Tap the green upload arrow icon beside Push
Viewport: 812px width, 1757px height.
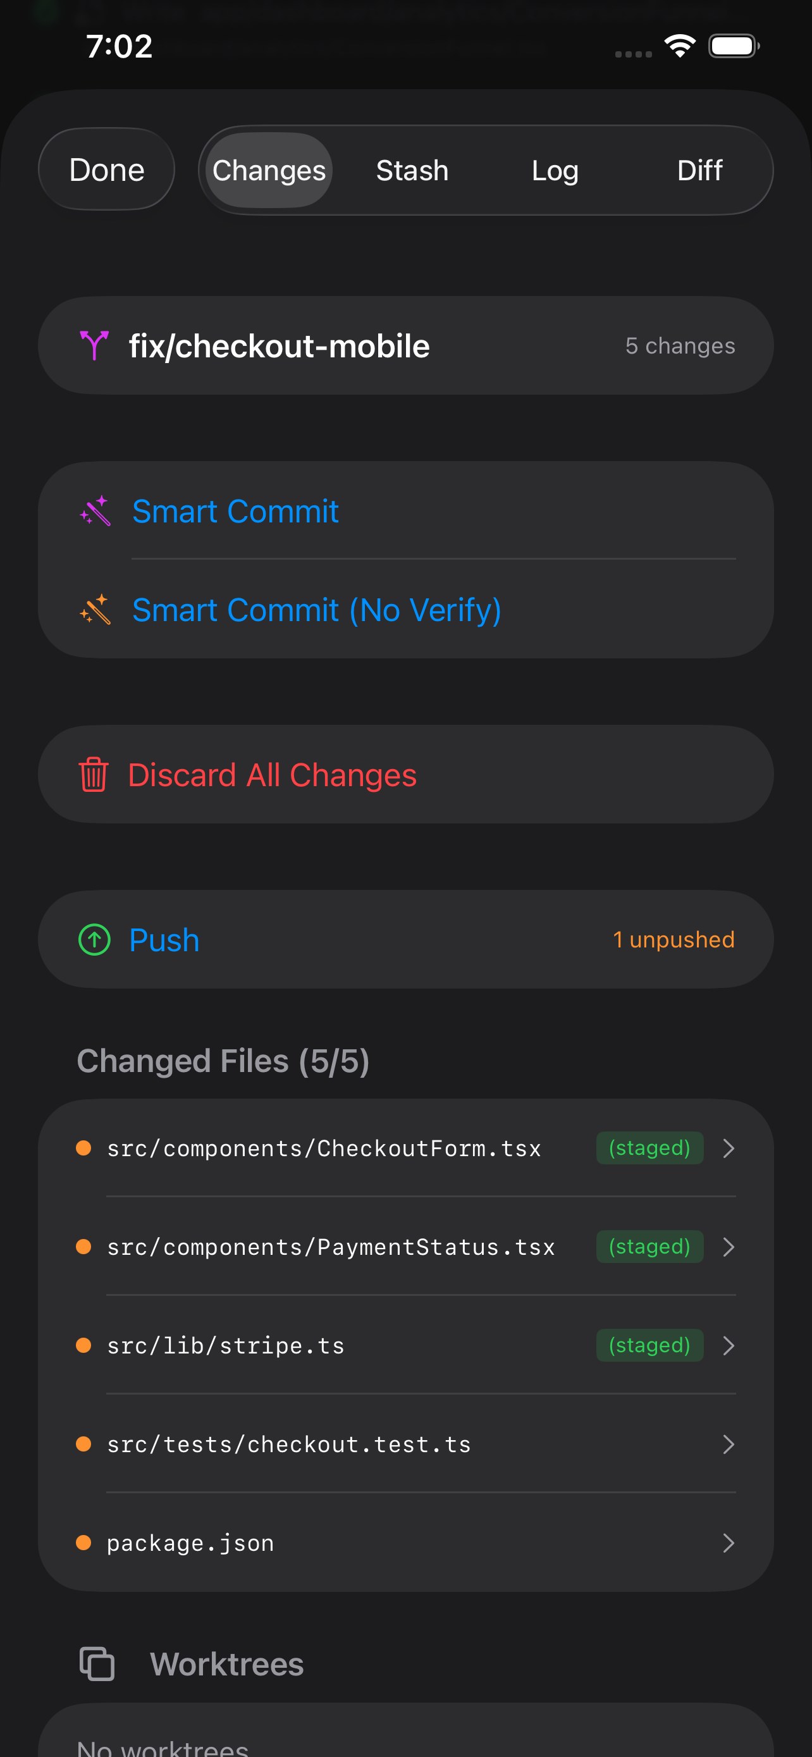point(94,939)
